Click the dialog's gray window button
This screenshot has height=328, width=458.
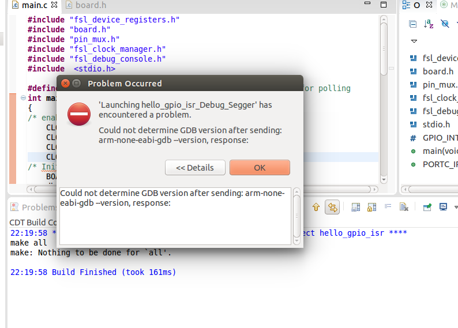[x=77, y=84]
